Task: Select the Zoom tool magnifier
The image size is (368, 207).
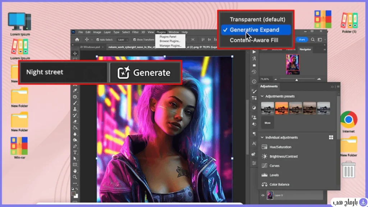Action: point(75,177)
